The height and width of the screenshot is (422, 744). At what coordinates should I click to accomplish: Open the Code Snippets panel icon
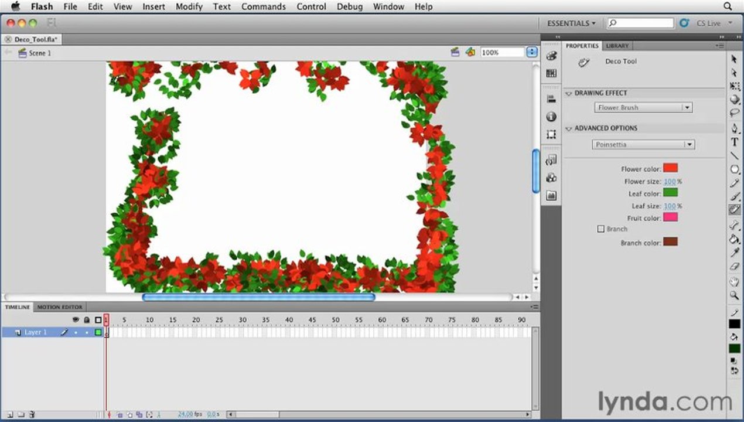[x=551, y=161]
